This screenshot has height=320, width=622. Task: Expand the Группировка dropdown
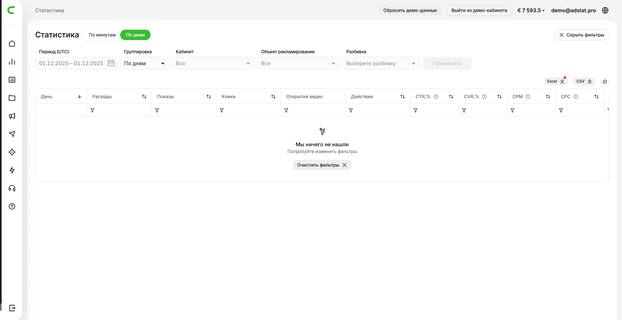pyautogui.click(x=144, y=64)
